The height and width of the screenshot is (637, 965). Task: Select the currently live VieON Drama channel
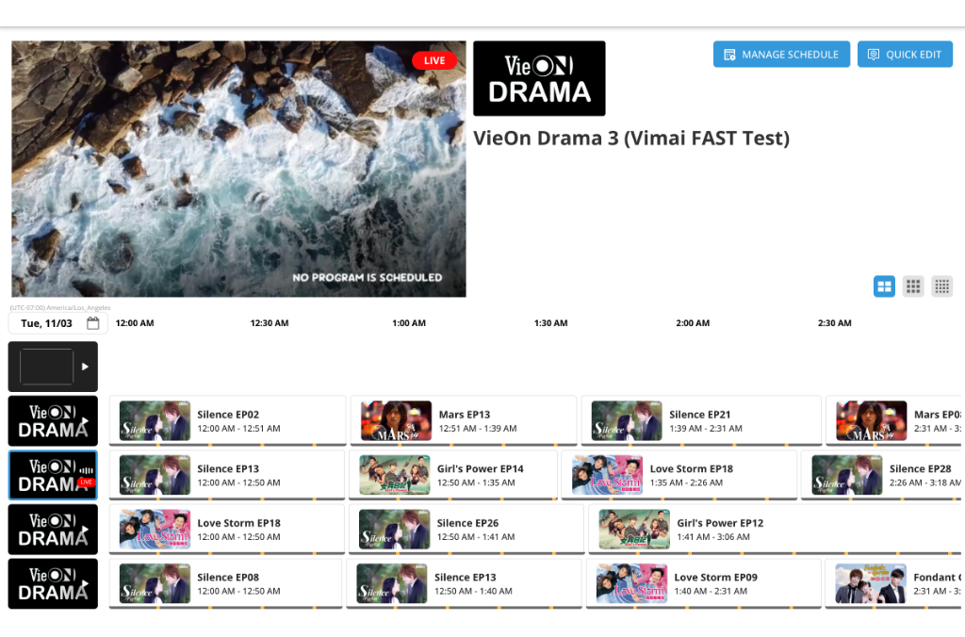(x=53, y=475)
